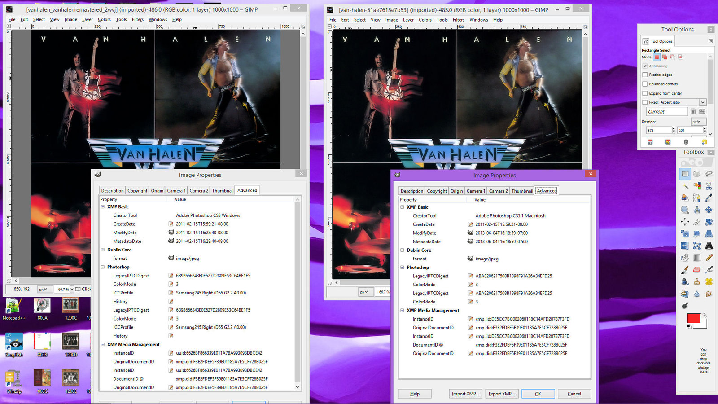Select the Measure compass tool

click(697, 210)
